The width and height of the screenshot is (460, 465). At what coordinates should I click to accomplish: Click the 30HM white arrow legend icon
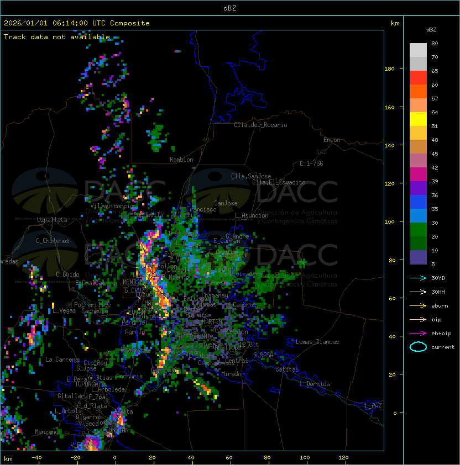(418, 292)
